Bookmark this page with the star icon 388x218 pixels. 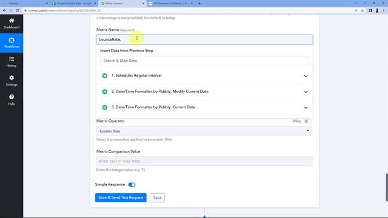point(363,11)
